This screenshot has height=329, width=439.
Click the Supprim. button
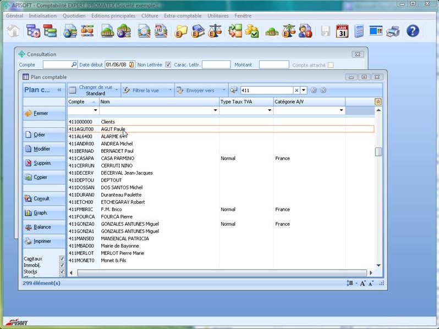44,163
